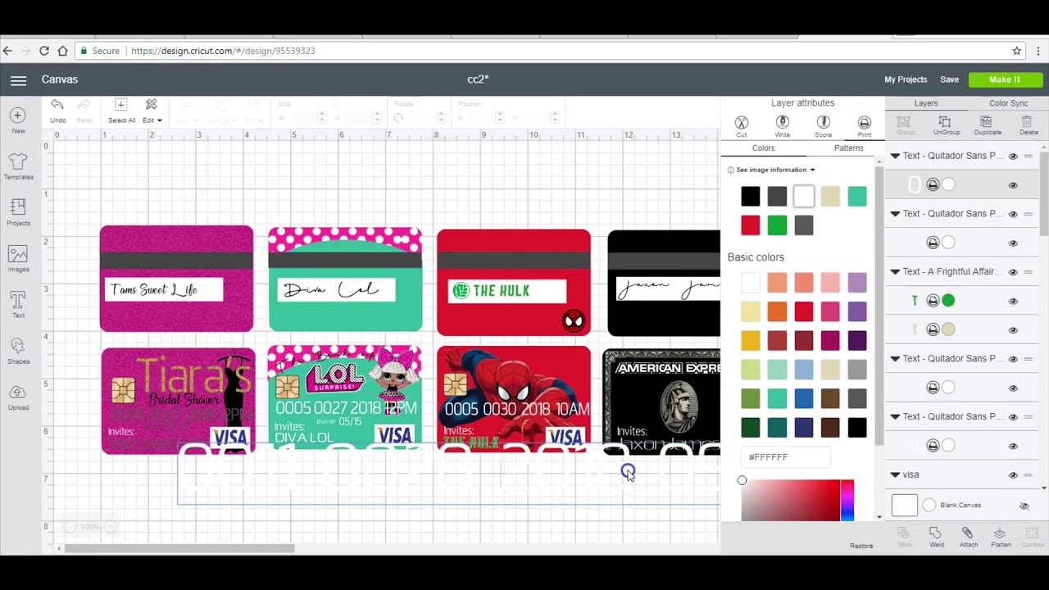Click the Weld tool
This screenshot has width=1049, height=590.
click(x=936, y=538)
